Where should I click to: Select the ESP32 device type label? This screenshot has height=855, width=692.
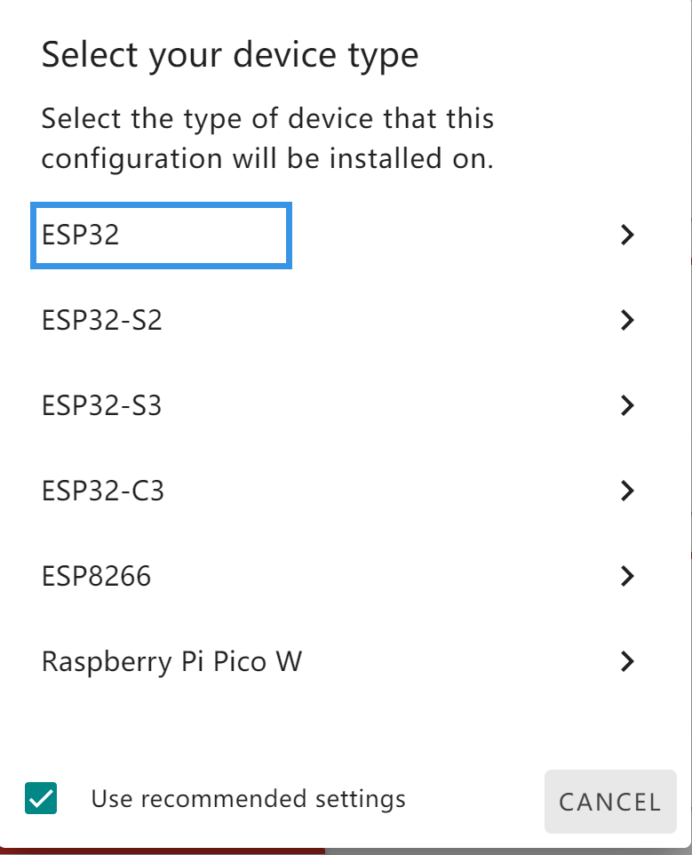point(80,235)
